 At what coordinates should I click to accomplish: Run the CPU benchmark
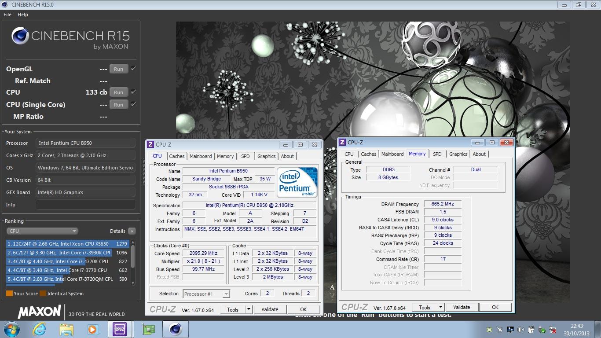(x=119, y=92)
